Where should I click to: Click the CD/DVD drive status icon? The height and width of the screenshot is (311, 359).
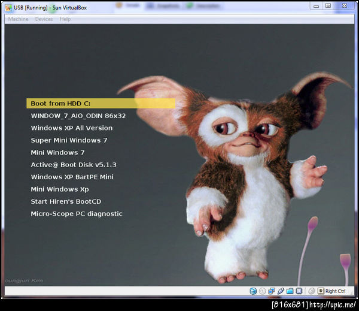pos(263,291)
